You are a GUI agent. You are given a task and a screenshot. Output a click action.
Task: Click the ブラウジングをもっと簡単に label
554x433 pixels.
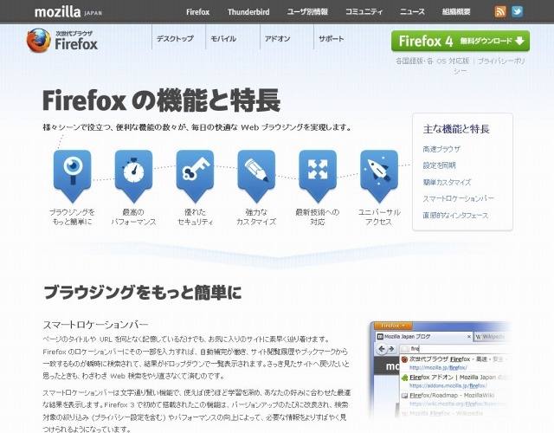pos(72,217)
